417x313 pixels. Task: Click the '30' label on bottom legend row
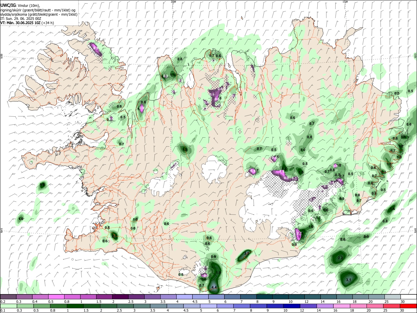click(402, 310)
